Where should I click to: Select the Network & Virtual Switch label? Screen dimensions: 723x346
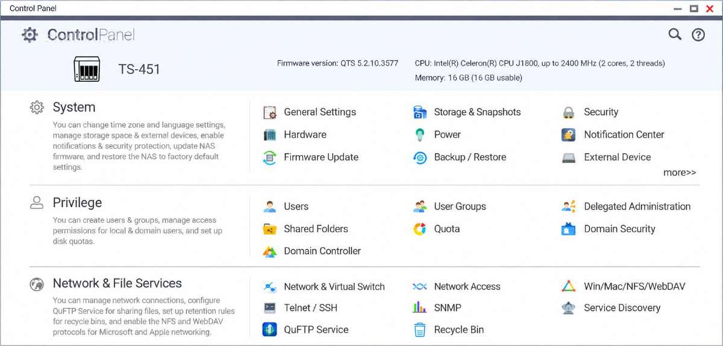tap(334, 287)
